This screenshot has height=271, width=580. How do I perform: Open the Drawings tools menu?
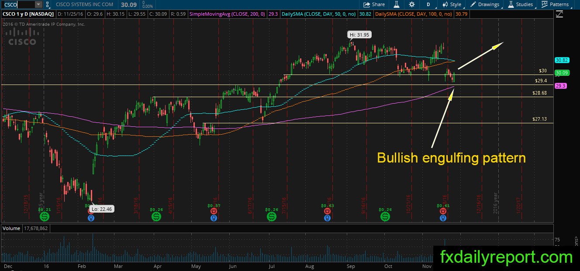[x=485, y=4]
